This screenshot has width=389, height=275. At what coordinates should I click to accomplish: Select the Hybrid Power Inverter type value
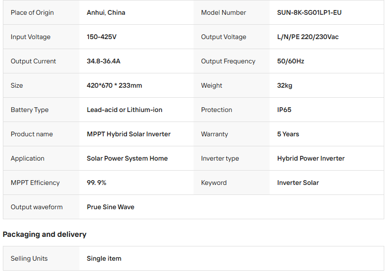tap(311, 158)
